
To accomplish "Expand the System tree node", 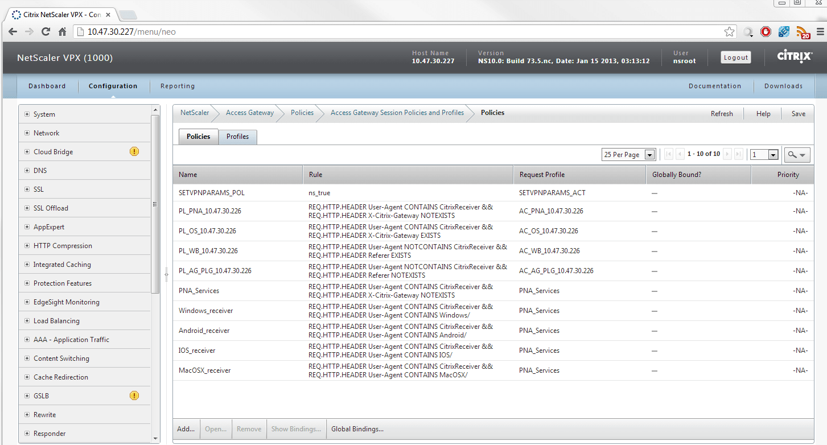I will 27,114.
